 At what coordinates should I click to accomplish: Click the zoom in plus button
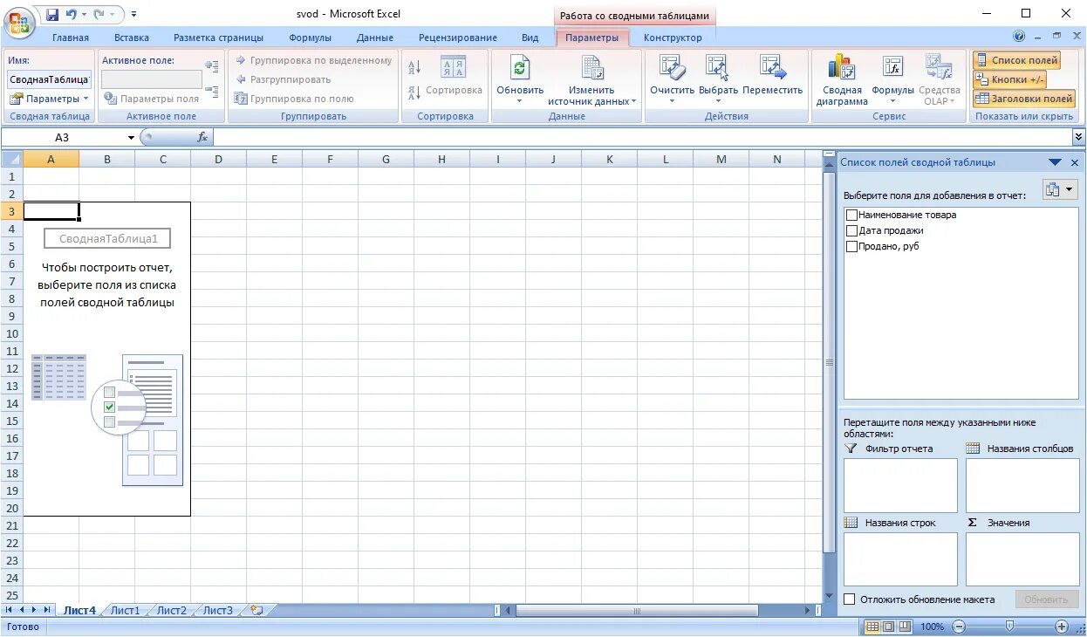tap(1062, 627)
